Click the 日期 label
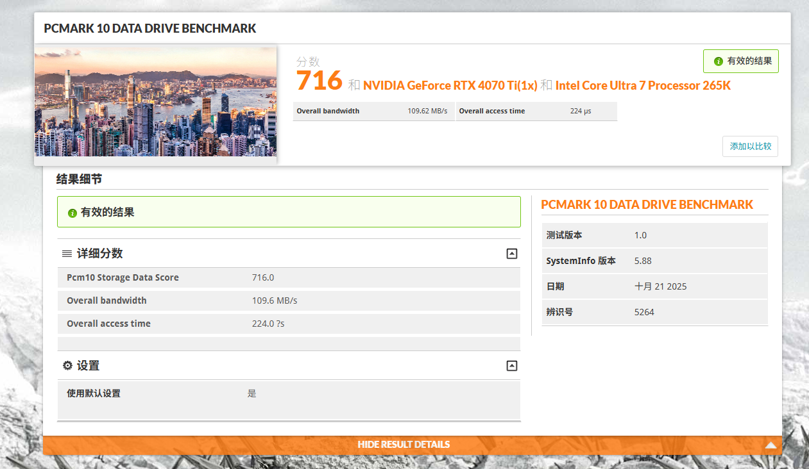 tap(556, 286)
